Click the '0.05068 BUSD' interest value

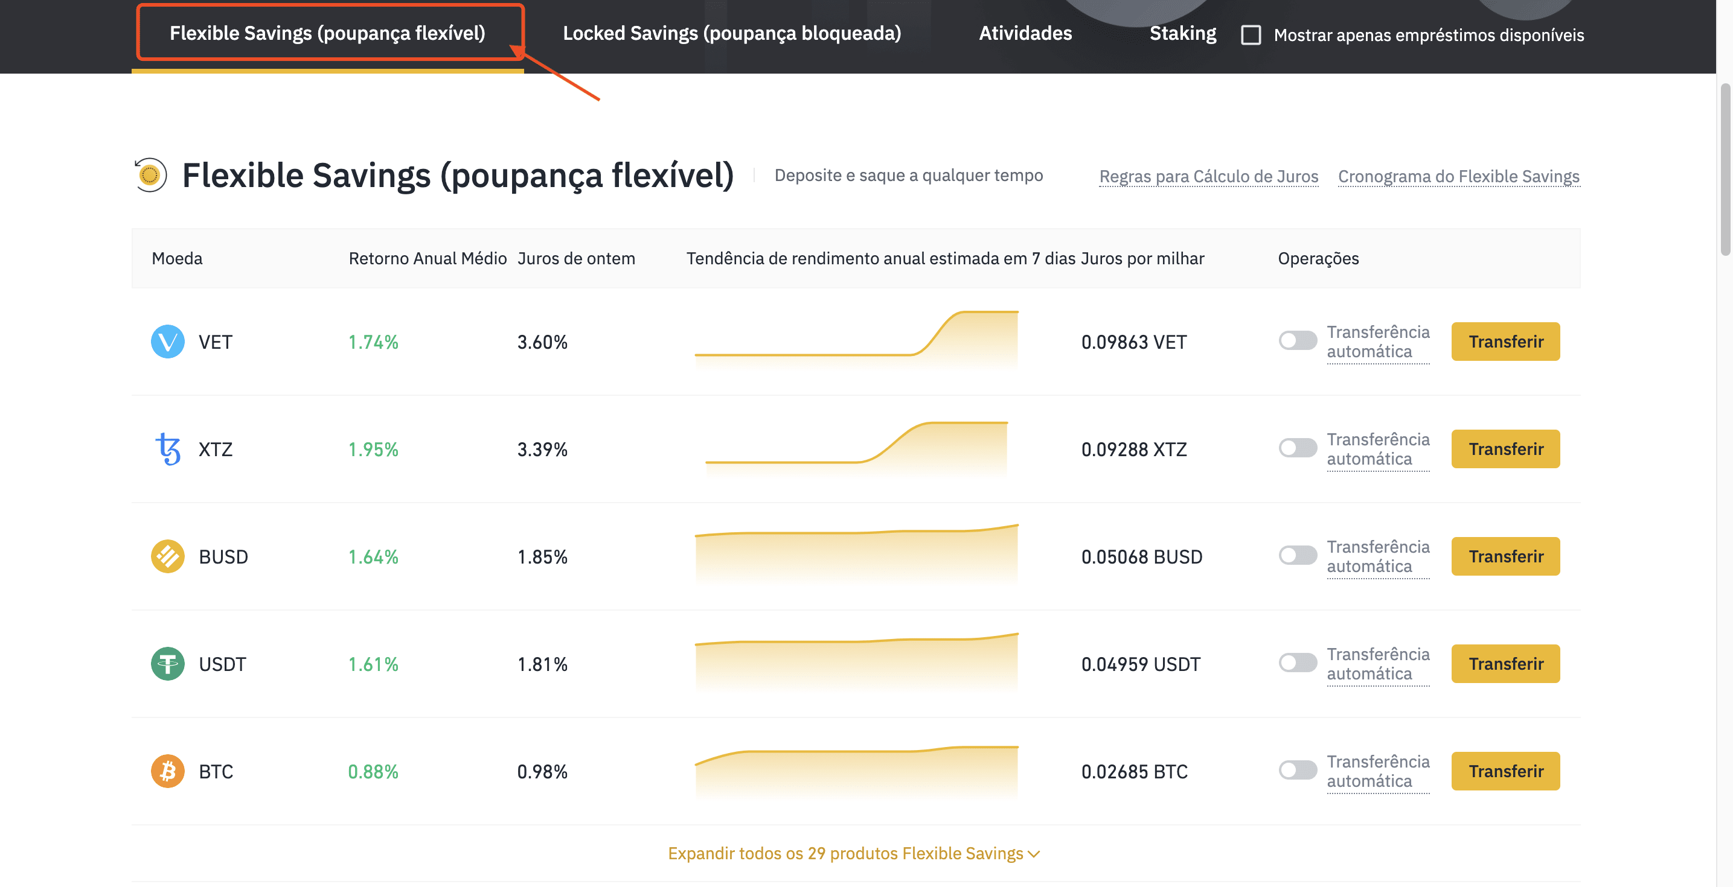pos(1142,557)
